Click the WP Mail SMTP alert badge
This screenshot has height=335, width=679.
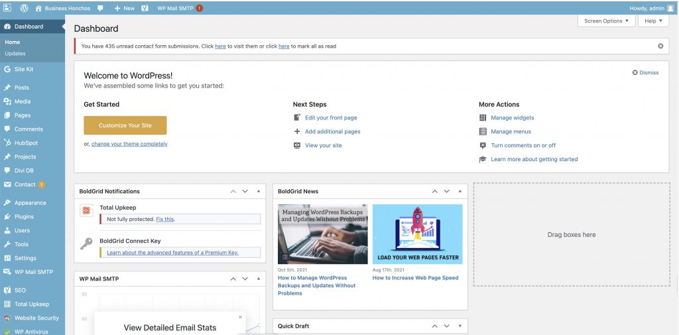[199, 8]
